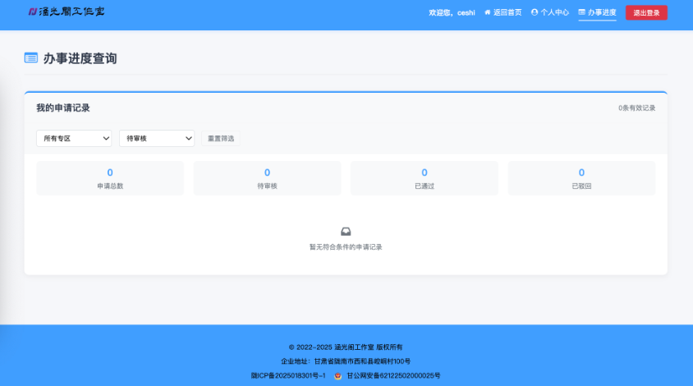Viewport: 693px width, 386px height.
Task: Click the police badge icon in footer
Action: tap(337, 375)
